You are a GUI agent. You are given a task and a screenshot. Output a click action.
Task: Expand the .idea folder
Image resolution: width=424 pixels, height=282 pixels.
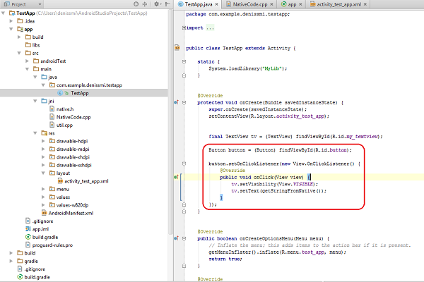(x=11, y=20)
